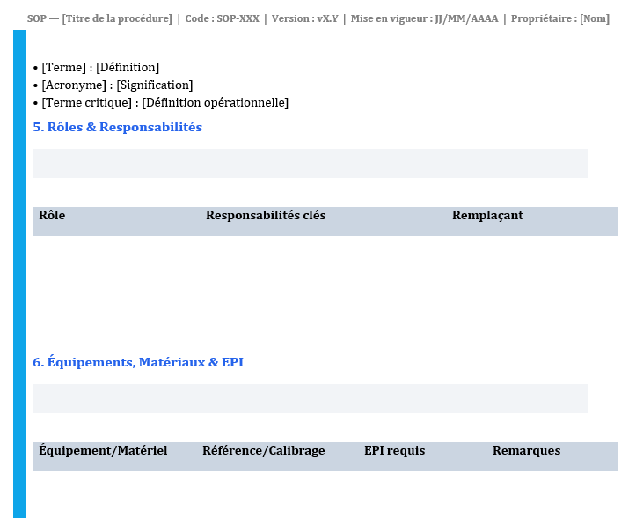Click the "6. Équipements, Matériaux & EPI" heading
Image resolution: width=636 pixels, height=518 pixels.
pos(138,363)
